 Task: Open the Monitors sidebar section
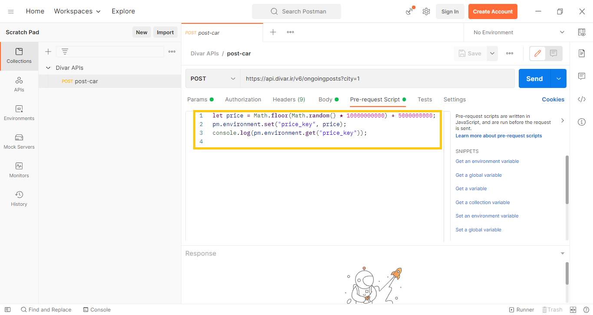click(19, 170)
